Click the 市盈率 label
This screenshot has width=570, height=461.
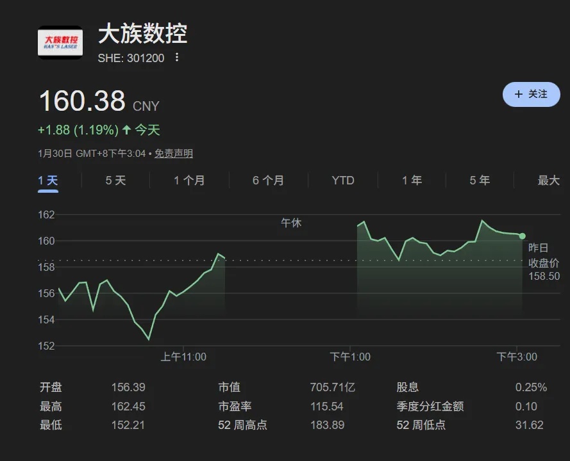235,406
